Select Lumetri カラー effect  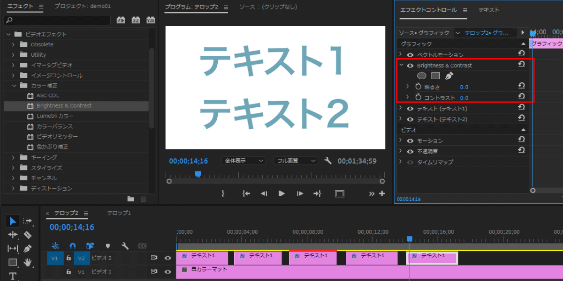coord(55,116)
